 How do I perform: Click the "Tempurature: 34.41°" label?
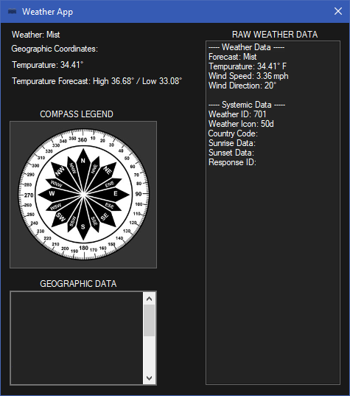[47, 65]
